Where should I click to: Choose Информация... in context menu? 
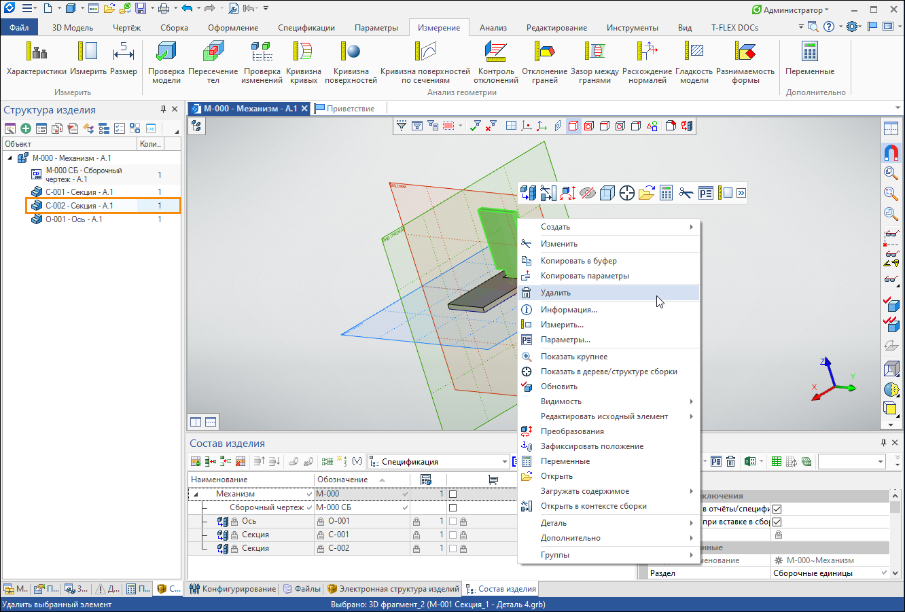[x=609, y=310]
